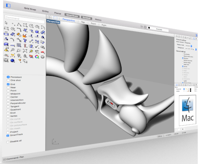Uncheck the End object snap
Image resolution: width=199 pixels, height=164 pixels.
click(8, 84)
